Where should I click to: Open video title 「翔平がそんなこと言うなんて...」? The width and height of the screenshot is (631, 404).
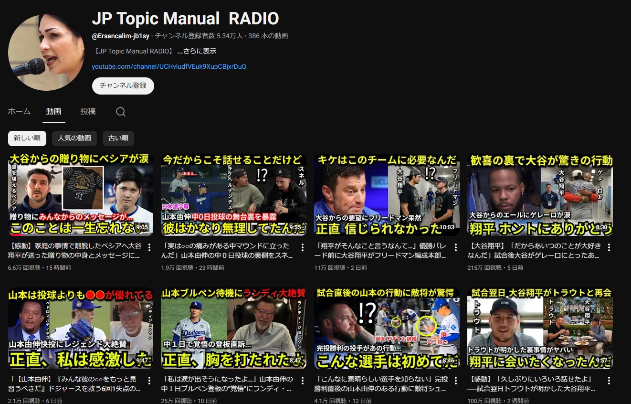381,251
